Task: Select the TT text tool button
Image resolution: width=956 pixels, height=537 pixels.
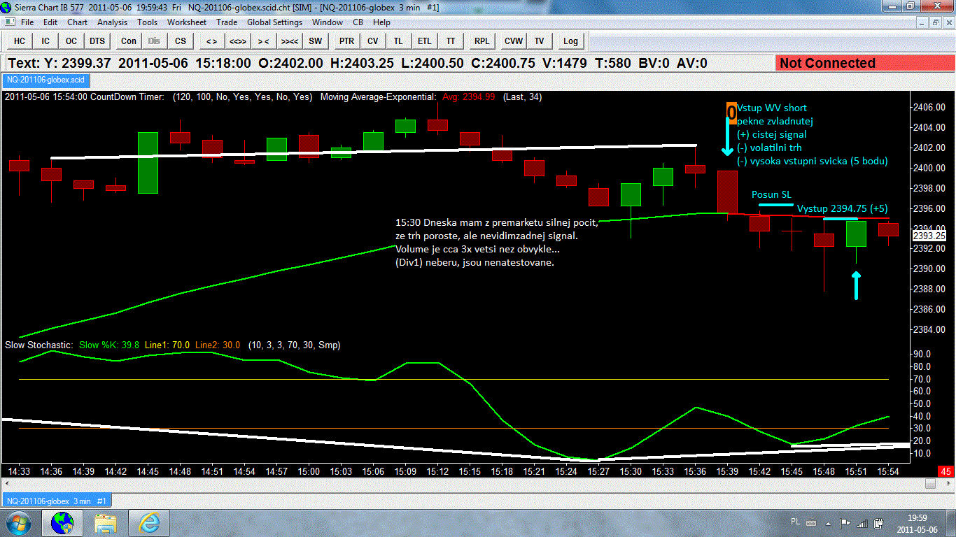Action: click(x=451, y=41)
